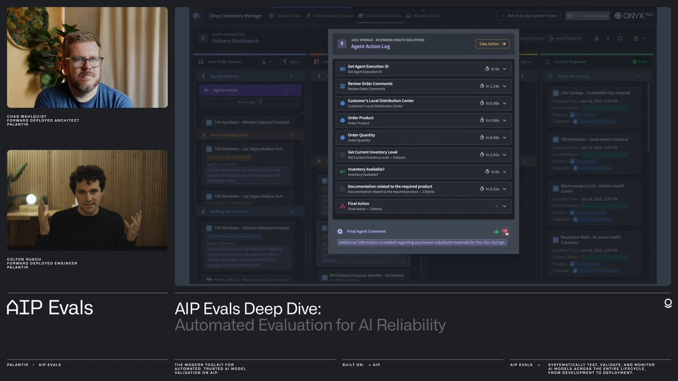Click the red Final Action icon

click(x=342, y=206)
